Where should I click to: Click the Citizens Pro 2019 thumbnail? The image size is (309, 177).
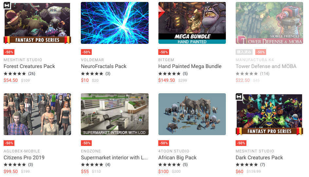(37, 114)
